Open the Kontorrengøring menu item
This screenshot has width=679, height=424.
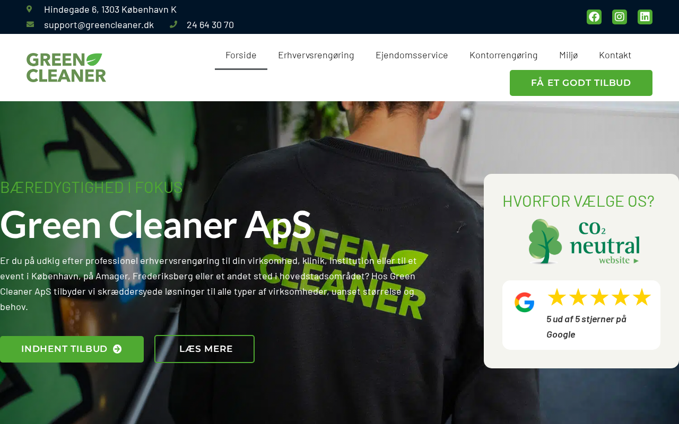pos(503,55)
